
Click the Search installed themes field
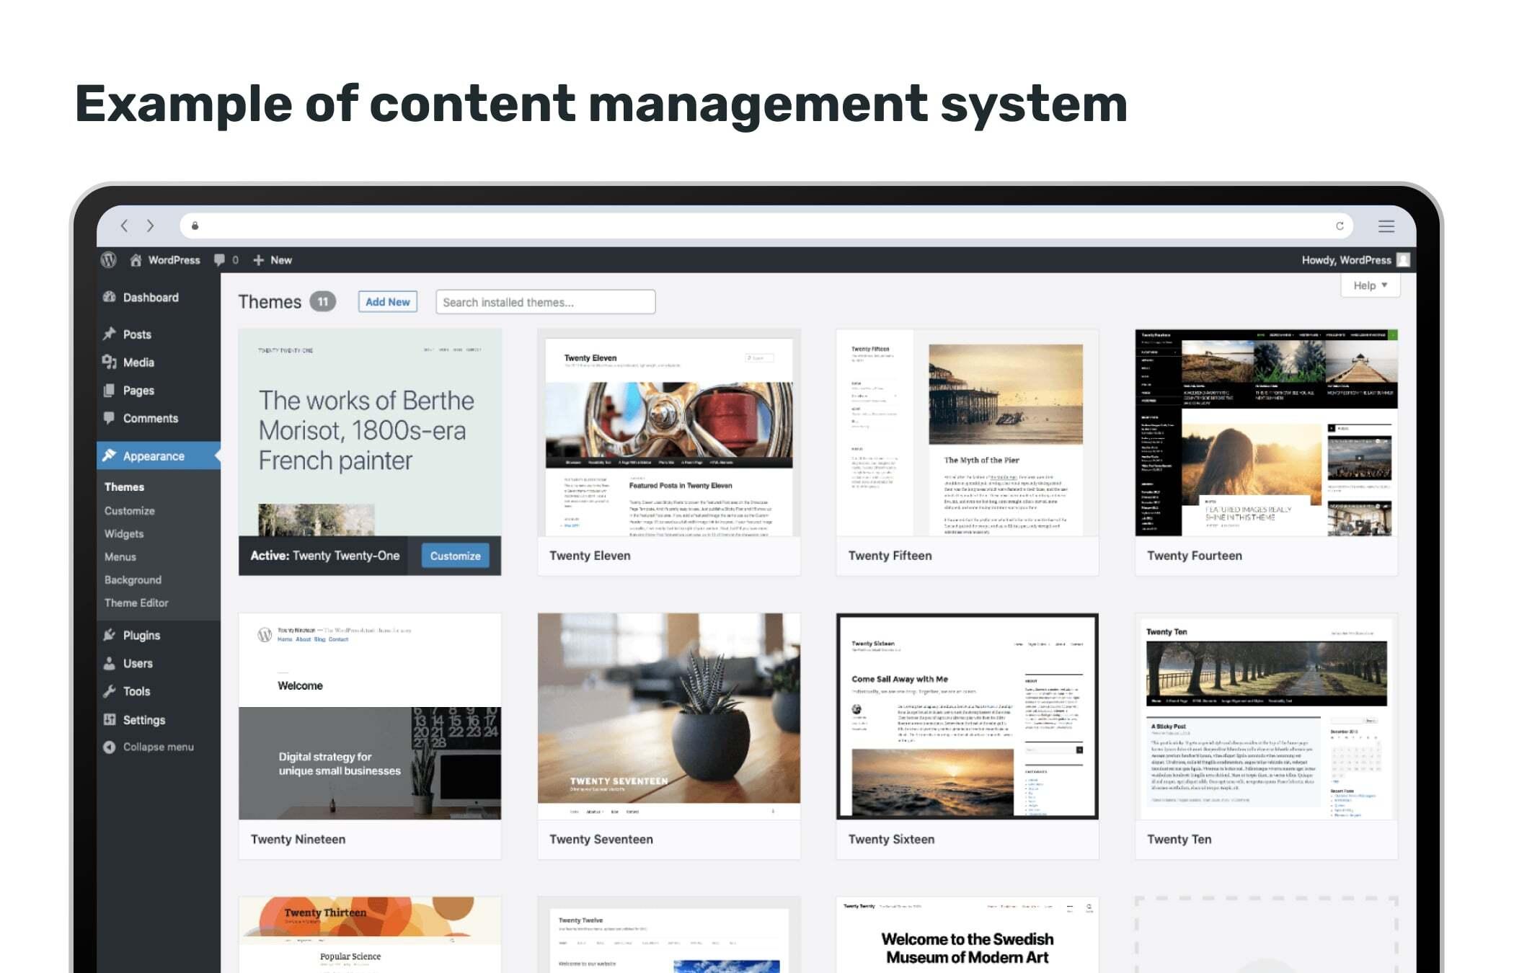[545, 302]
